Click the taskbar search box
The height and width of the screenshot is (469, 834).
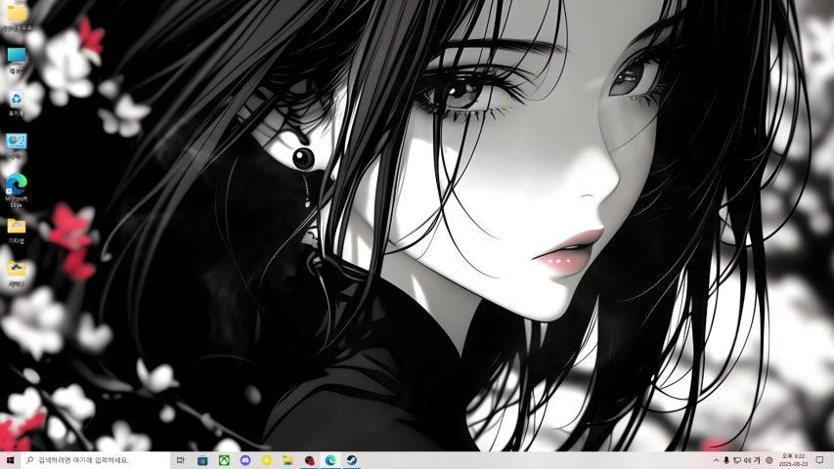96,460
